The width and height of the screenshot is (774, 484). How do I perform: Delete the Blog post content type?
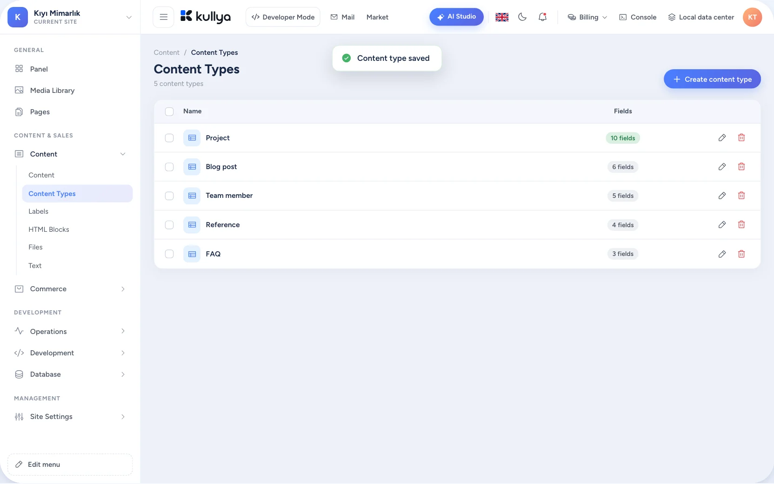tap(741, 167)
